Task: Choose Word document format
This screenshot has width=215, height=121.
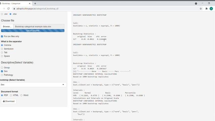Action: 21,95
